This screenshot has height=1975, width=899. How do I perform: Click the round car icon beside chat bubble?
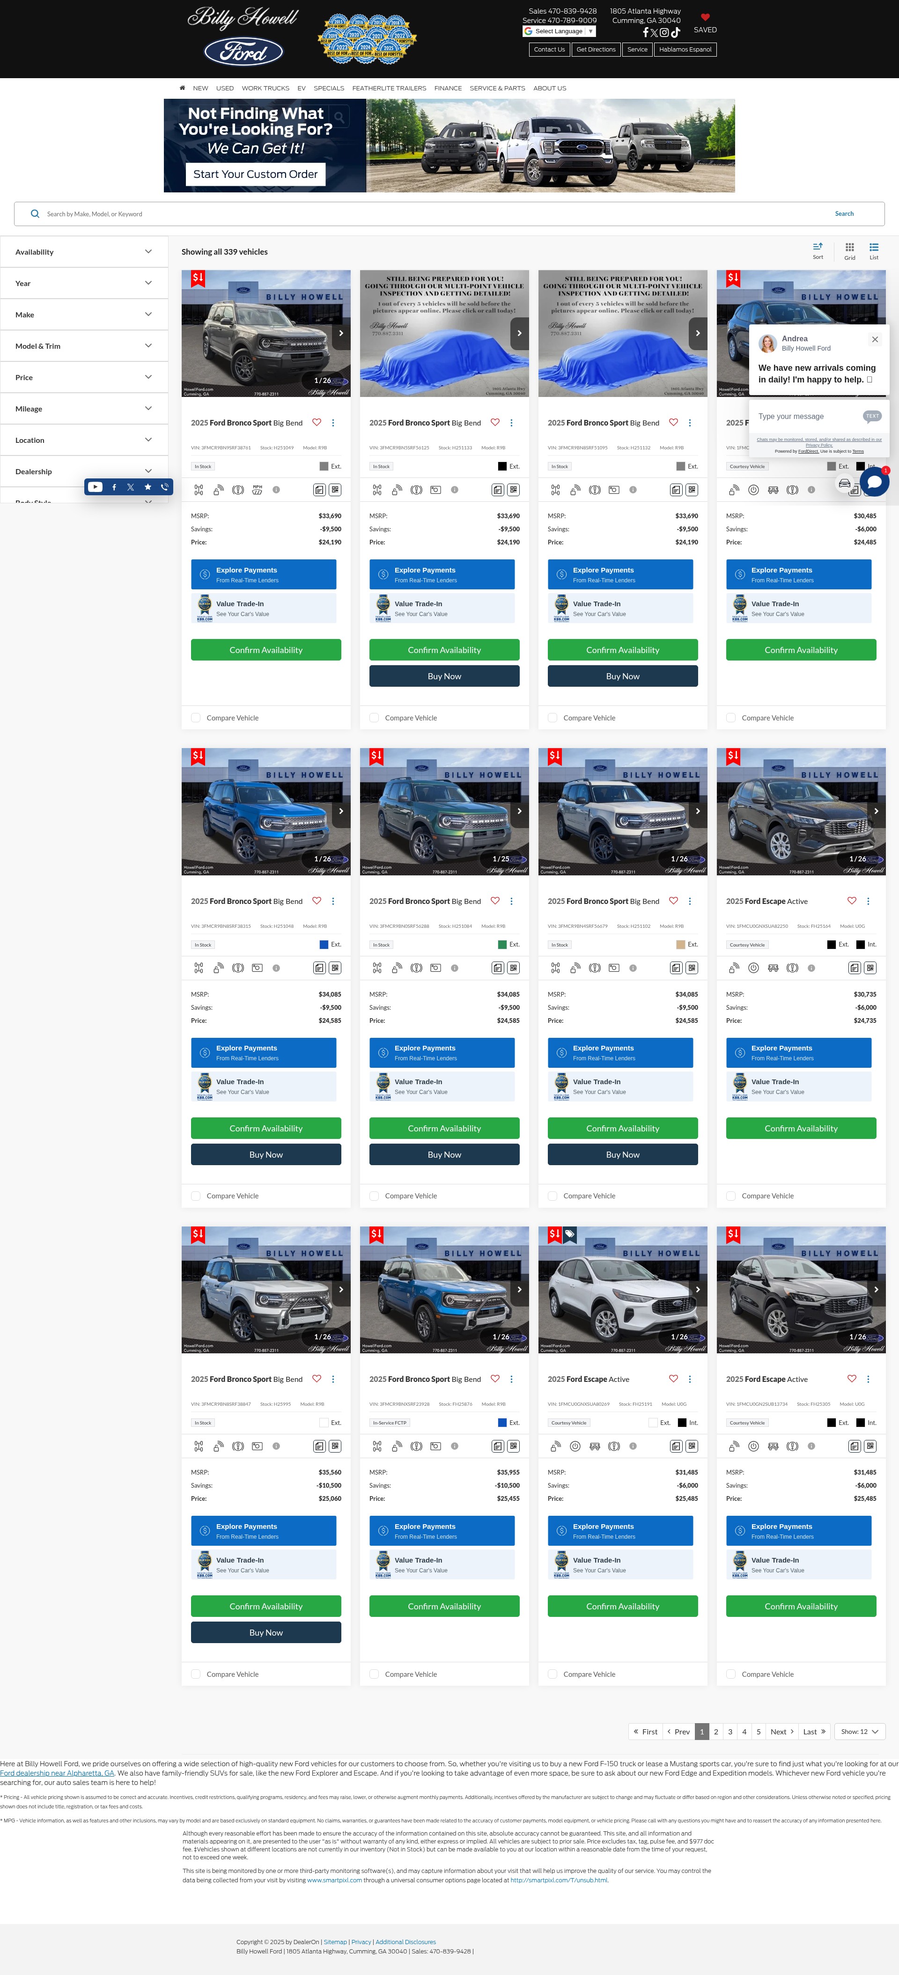[x=845, y=483]
